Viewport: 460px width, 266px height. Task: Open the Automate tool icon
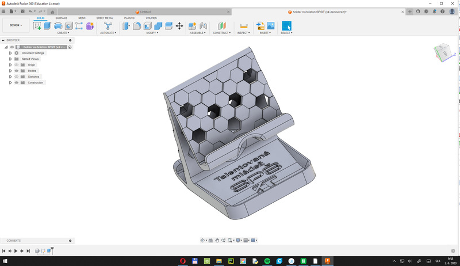tap(108, 25)
